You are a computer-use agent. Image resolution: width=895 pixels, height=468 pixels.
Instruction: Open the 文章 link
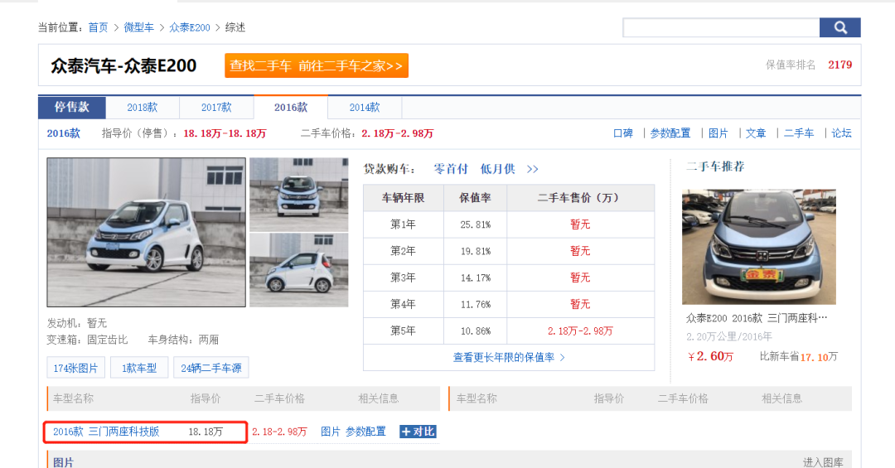[756, 133]
